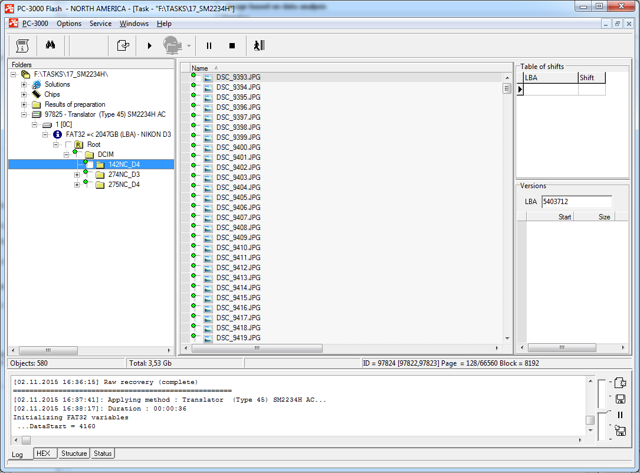Screen dimensions: 640x473
Task: Open the Service menu
Action: (x=100, y=24)
